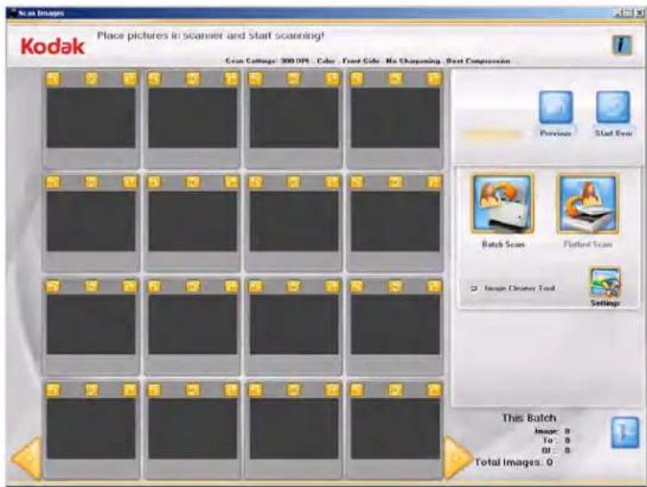This screenshot has width=647, height=487.
Task: Click the Scan Settings summary line
Action: coord(367,61)
